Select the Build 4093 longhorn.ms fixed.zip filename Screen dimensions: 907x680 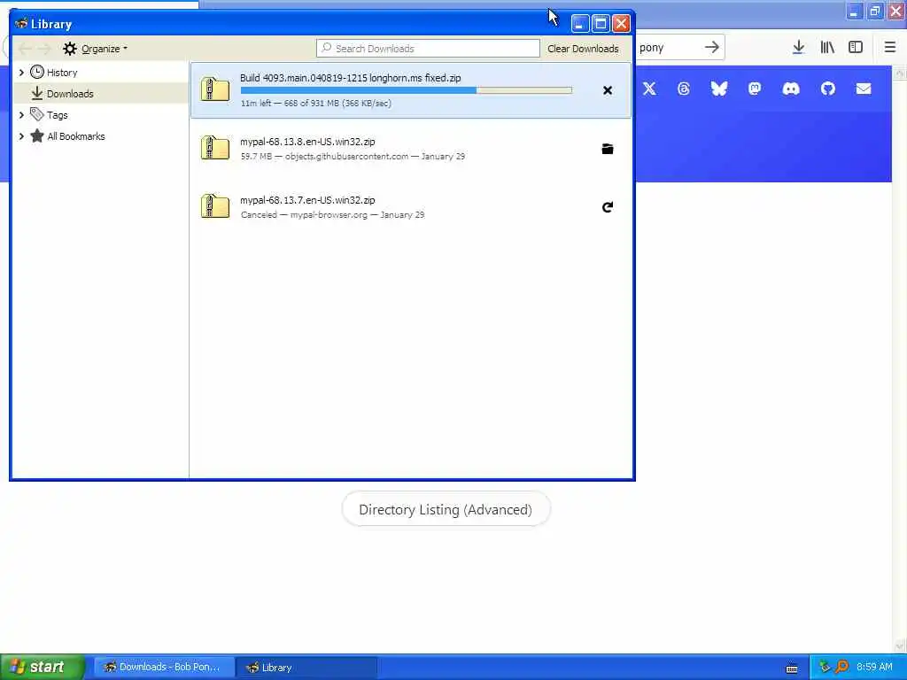tap(351, 78)
